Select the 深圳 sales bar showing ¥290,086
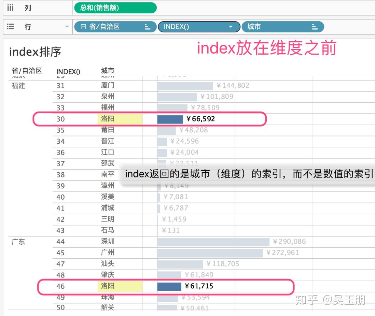This screenshot has width=375, height=316. click(x=212, y=241)
